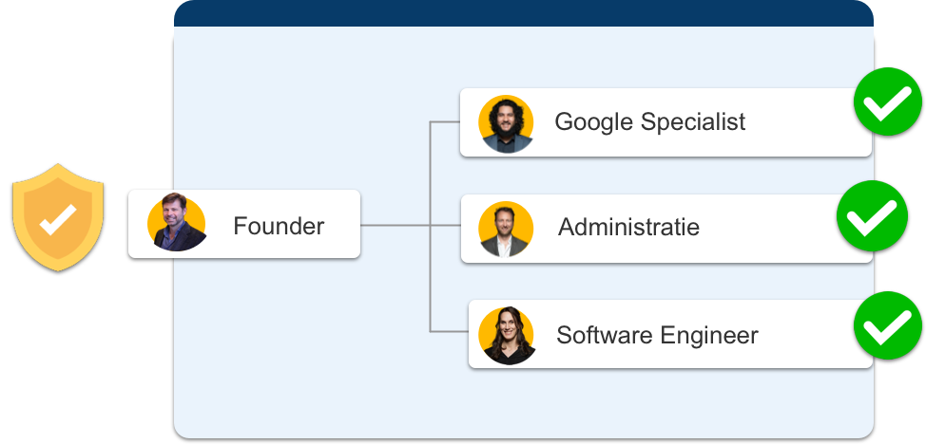The height and width of the screenshot is (444, 926).
Task: Click the yellow shield security icon
Action: [x=57, y=216]
